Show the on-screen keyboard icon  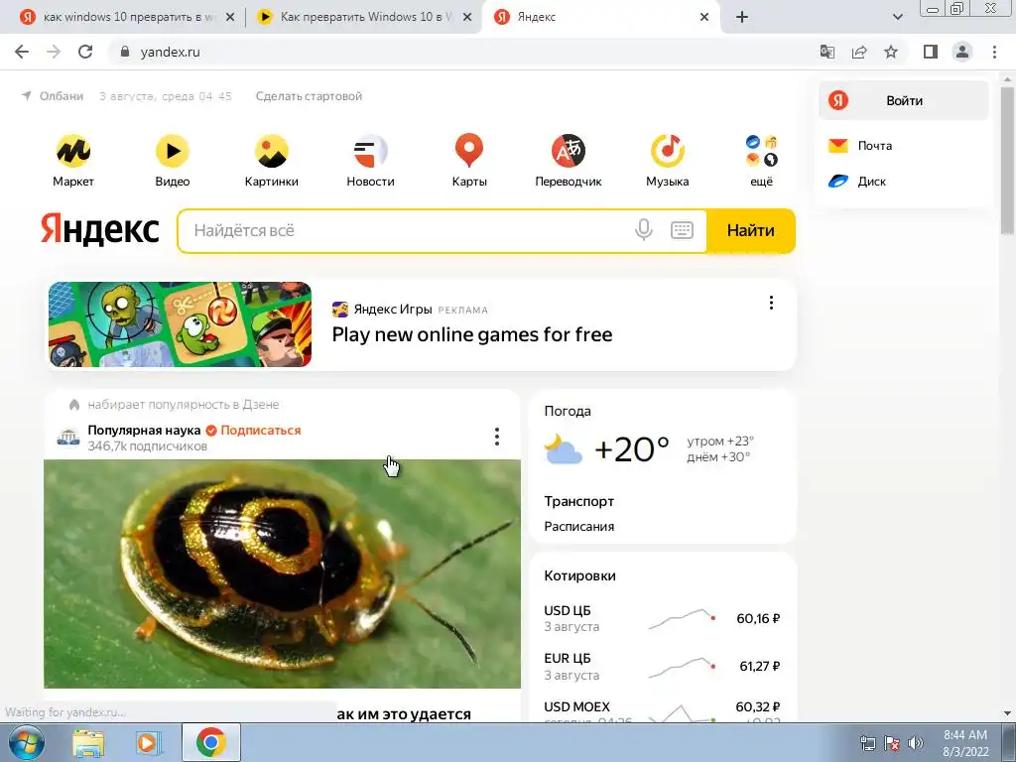[x=682, y=230]
